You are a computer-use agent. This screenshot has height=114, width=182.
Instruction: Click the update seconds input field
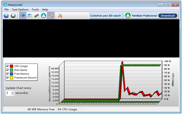[8, 93]
